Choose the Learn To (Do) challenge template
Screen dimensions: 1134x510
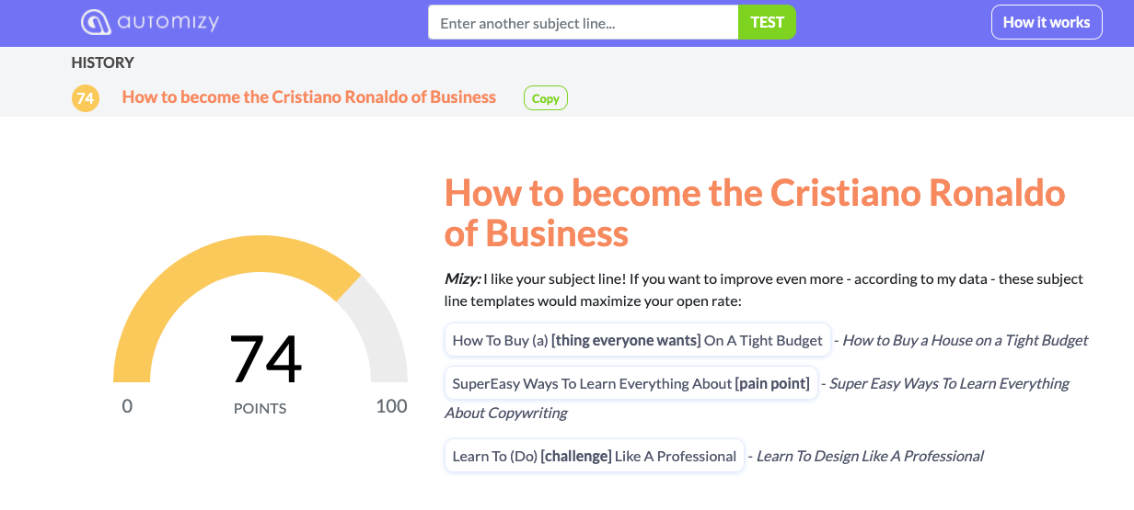pos(595,456)
